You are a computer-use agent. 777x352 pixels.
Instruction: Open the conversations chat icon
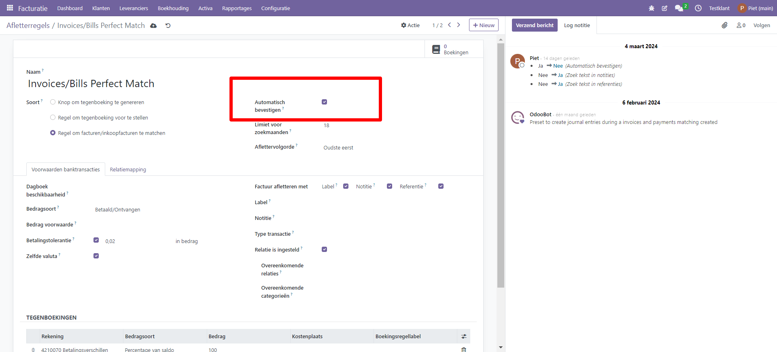tap(679, 8)
